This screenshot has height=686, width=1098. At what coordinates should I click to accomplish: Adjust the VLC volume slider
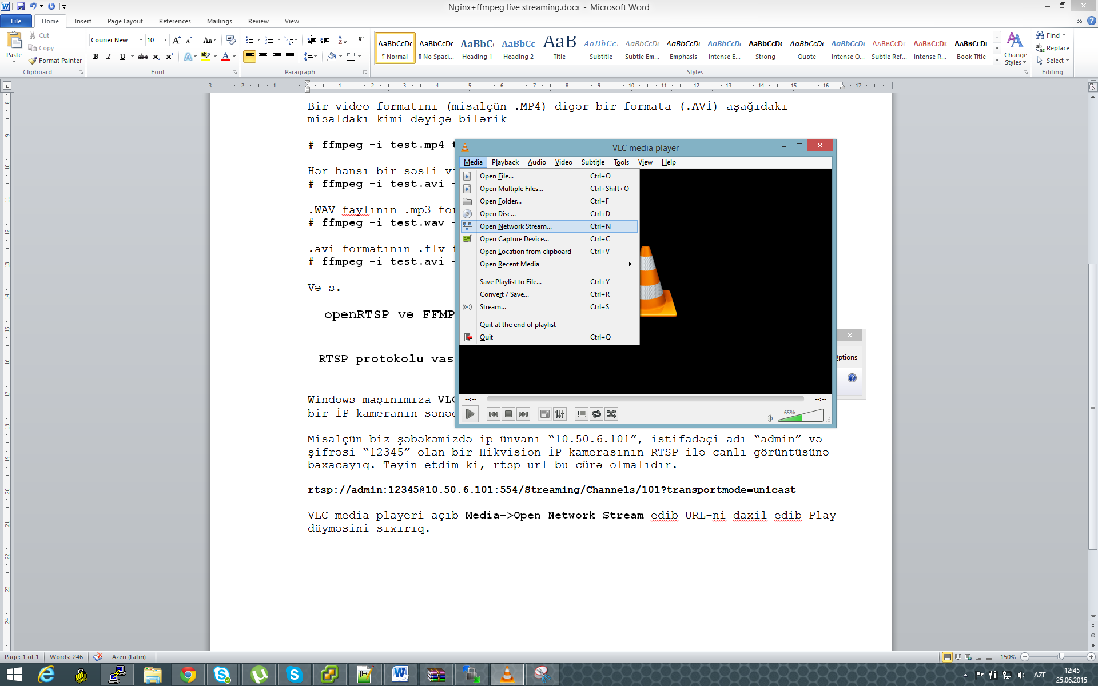801,416
